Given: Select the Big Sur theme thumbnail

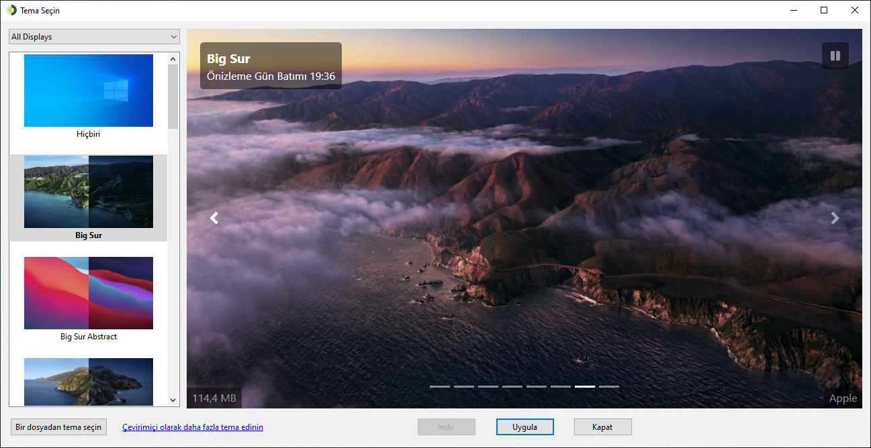Looking at the screenshot, I should (x=89, y=192).
